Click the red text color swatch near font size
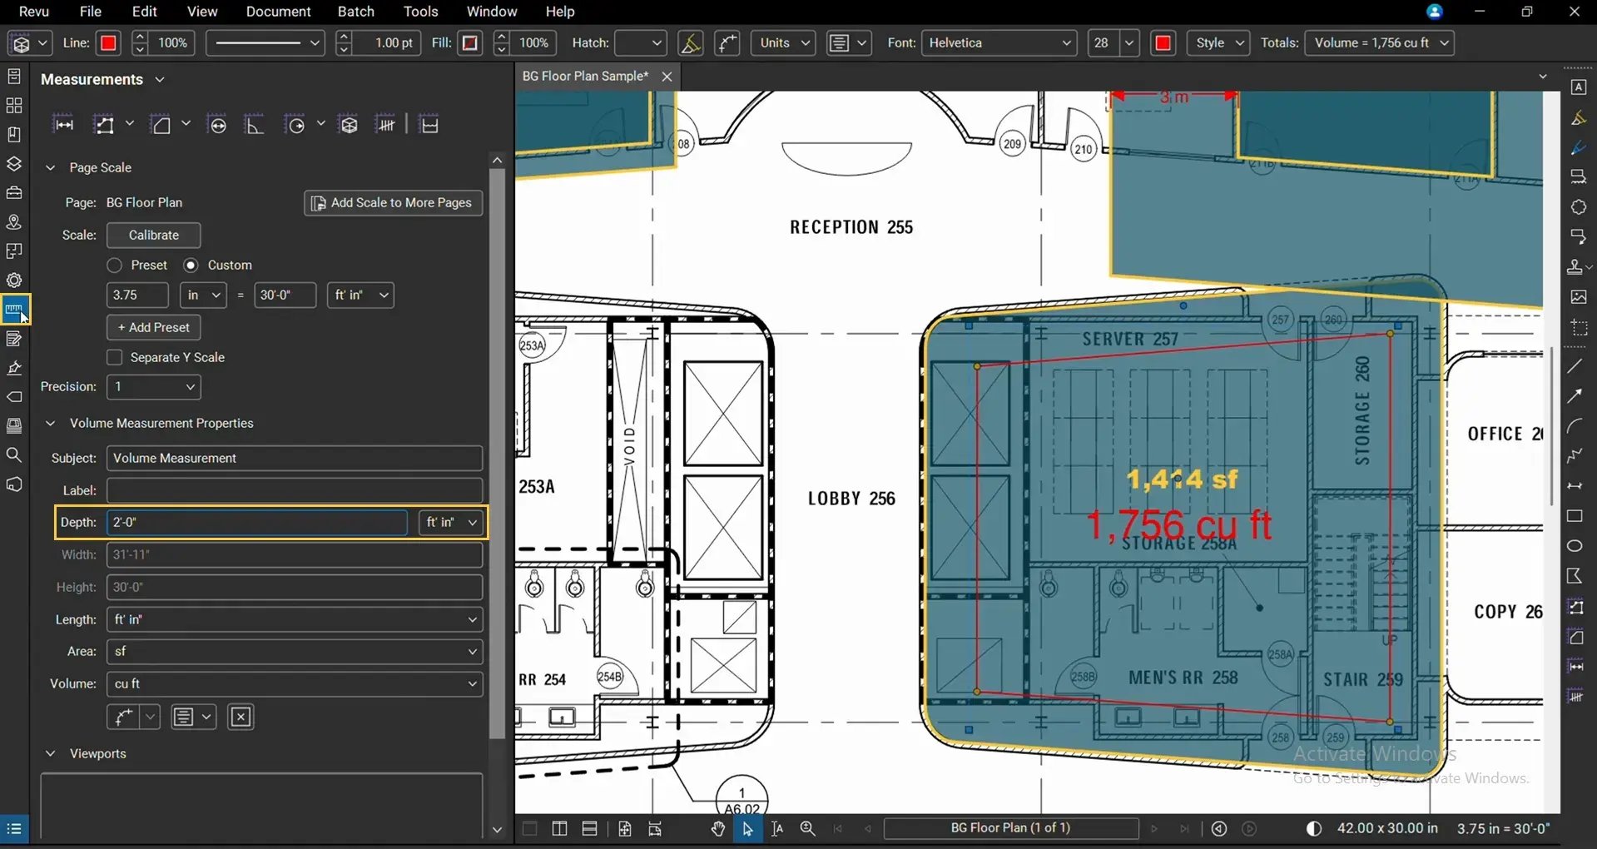 (1163, 43)
